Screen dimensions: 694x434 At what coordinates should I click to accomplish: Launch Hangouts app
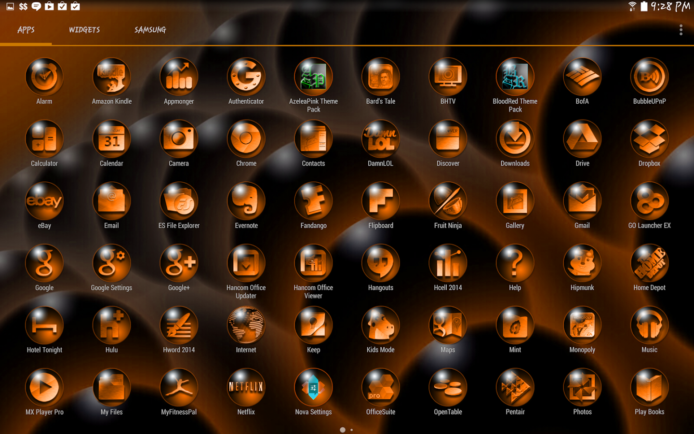381,263
